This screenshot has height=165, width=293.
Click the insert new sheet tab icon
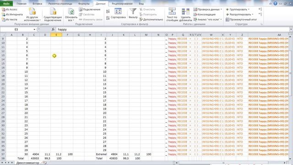point(45,163)
